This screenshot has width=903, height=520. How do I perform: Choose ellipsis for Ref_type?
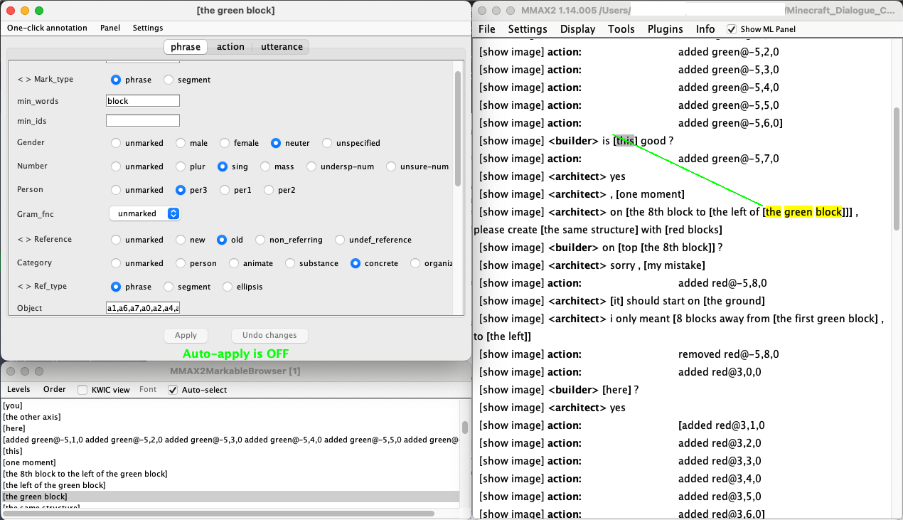pos(228,287)
